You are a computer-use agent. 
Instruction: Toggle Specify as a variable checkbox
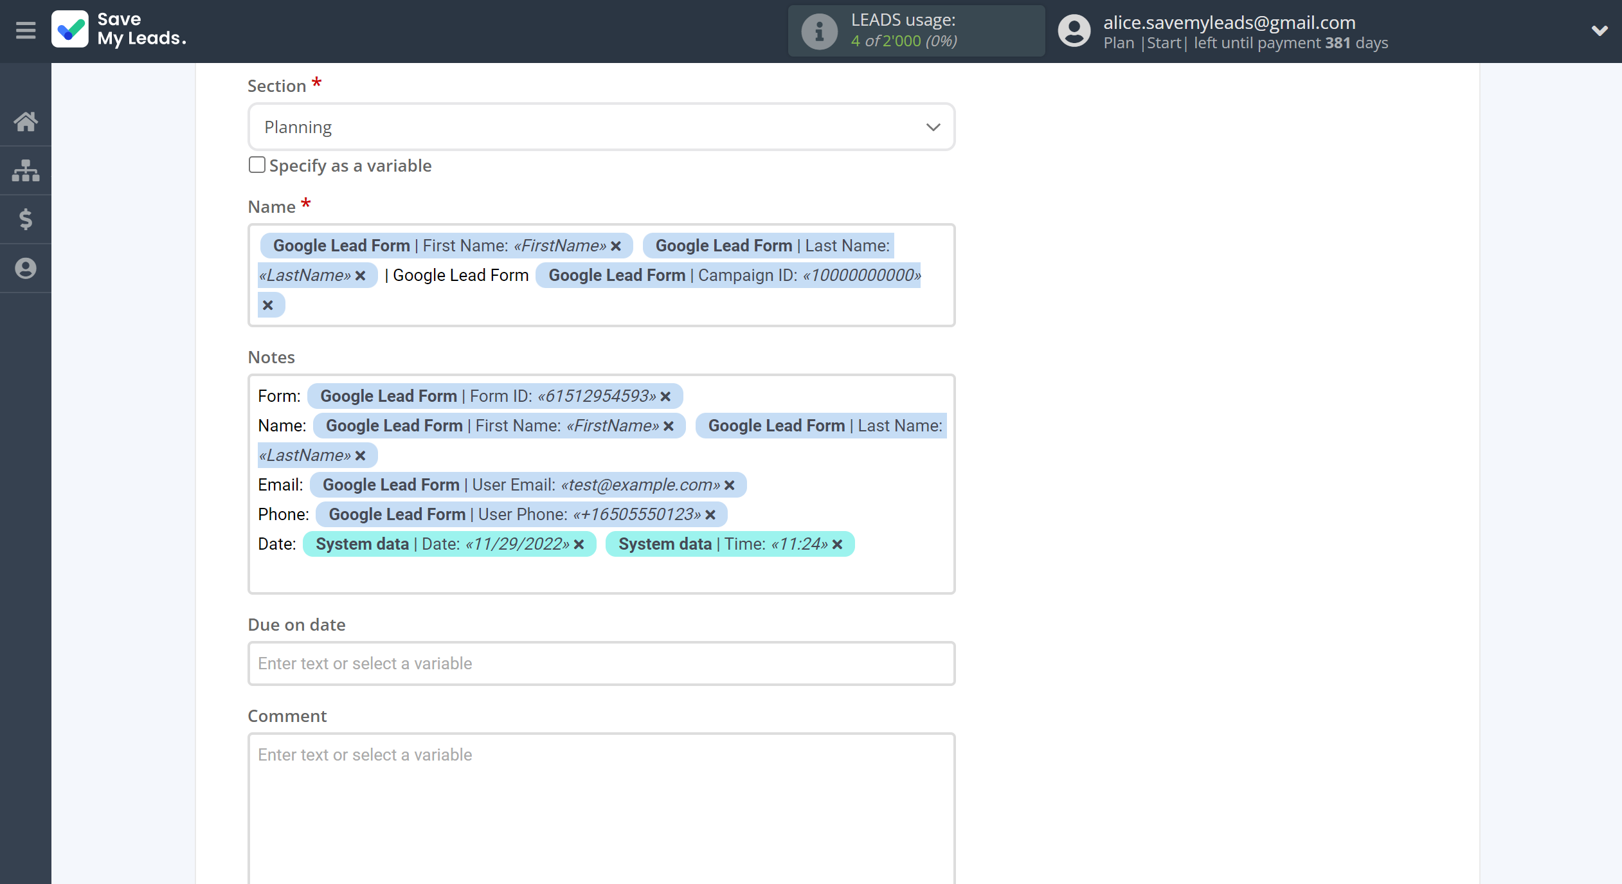coord(257,165)
